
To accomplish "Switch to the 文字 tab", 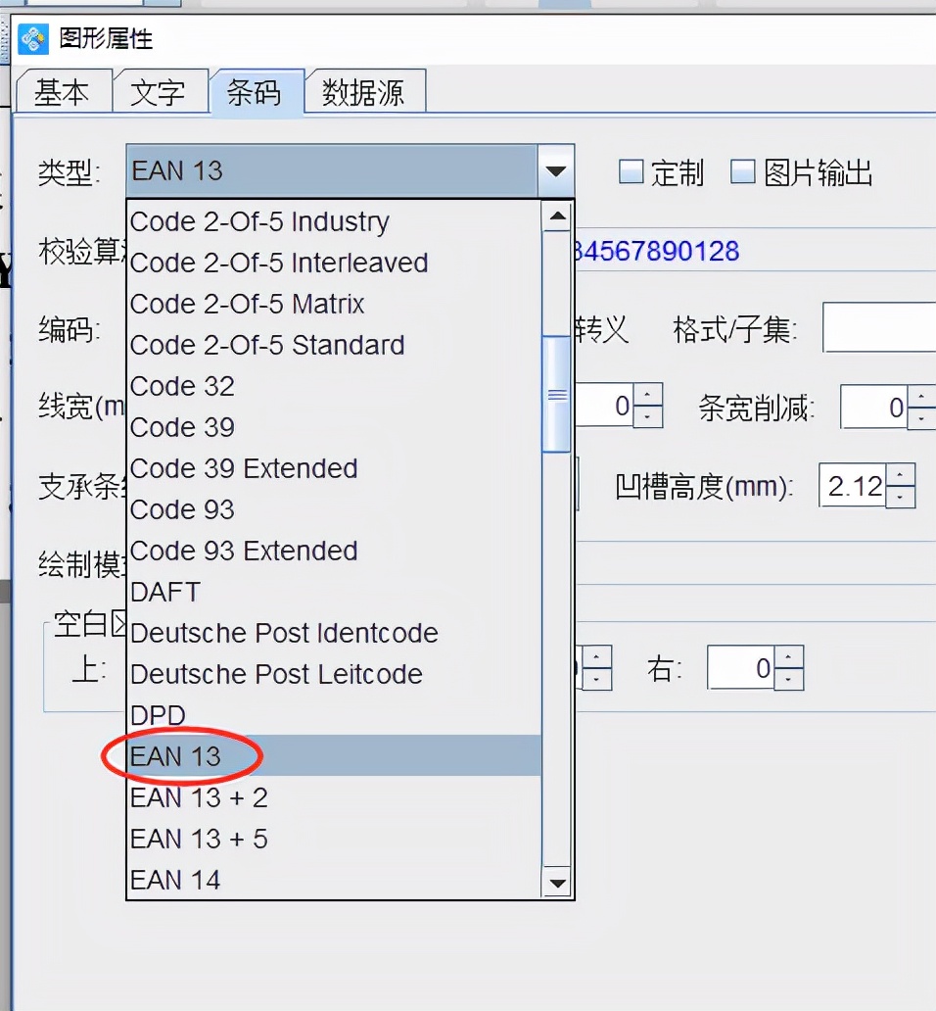I will 161,90.
